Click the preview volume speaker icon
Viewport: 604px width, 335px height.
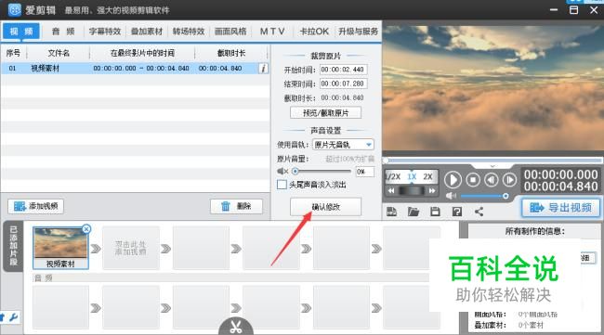[451, 196]
